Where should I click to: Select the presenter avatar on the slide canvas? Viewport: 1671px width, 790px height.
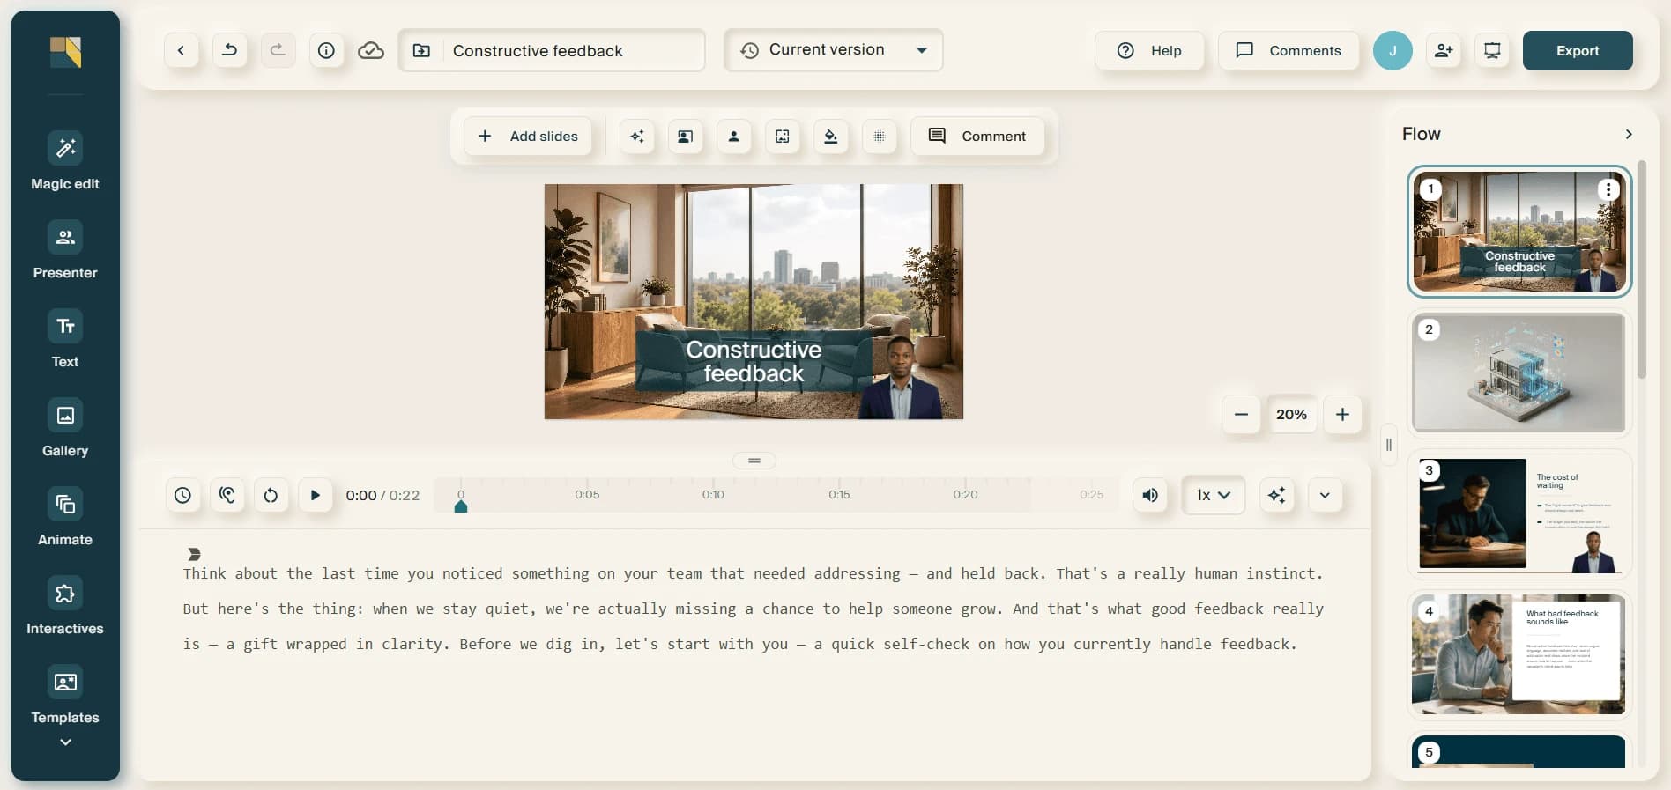[x=900, y=378]
